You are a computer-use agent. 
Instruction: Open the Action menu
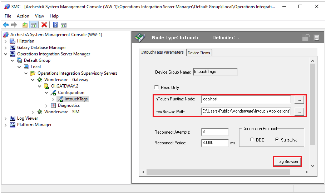[x=23, y=16]
